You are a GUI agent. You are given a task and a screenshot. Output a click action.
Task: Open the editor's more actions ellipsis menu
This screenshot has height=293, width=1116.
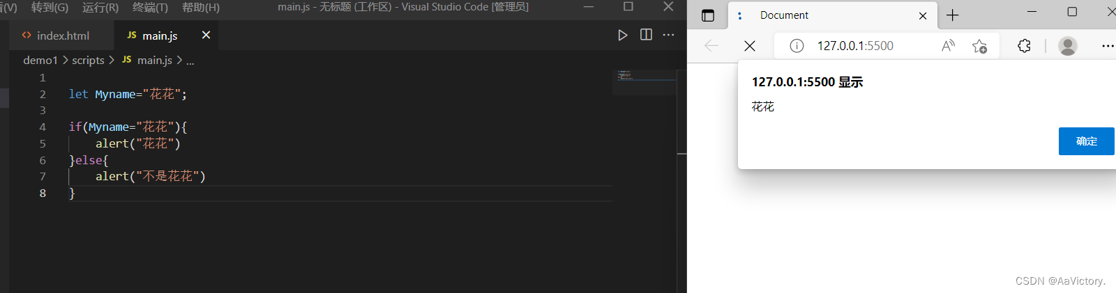click(668, 35)
